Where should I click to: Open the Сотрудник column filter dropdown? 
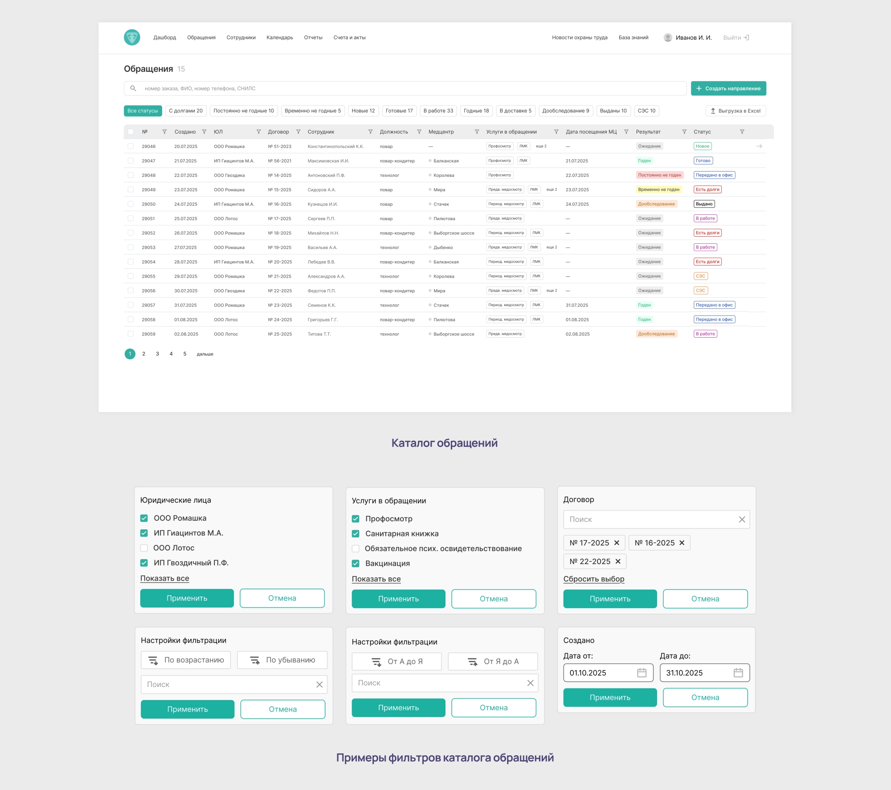370,132
